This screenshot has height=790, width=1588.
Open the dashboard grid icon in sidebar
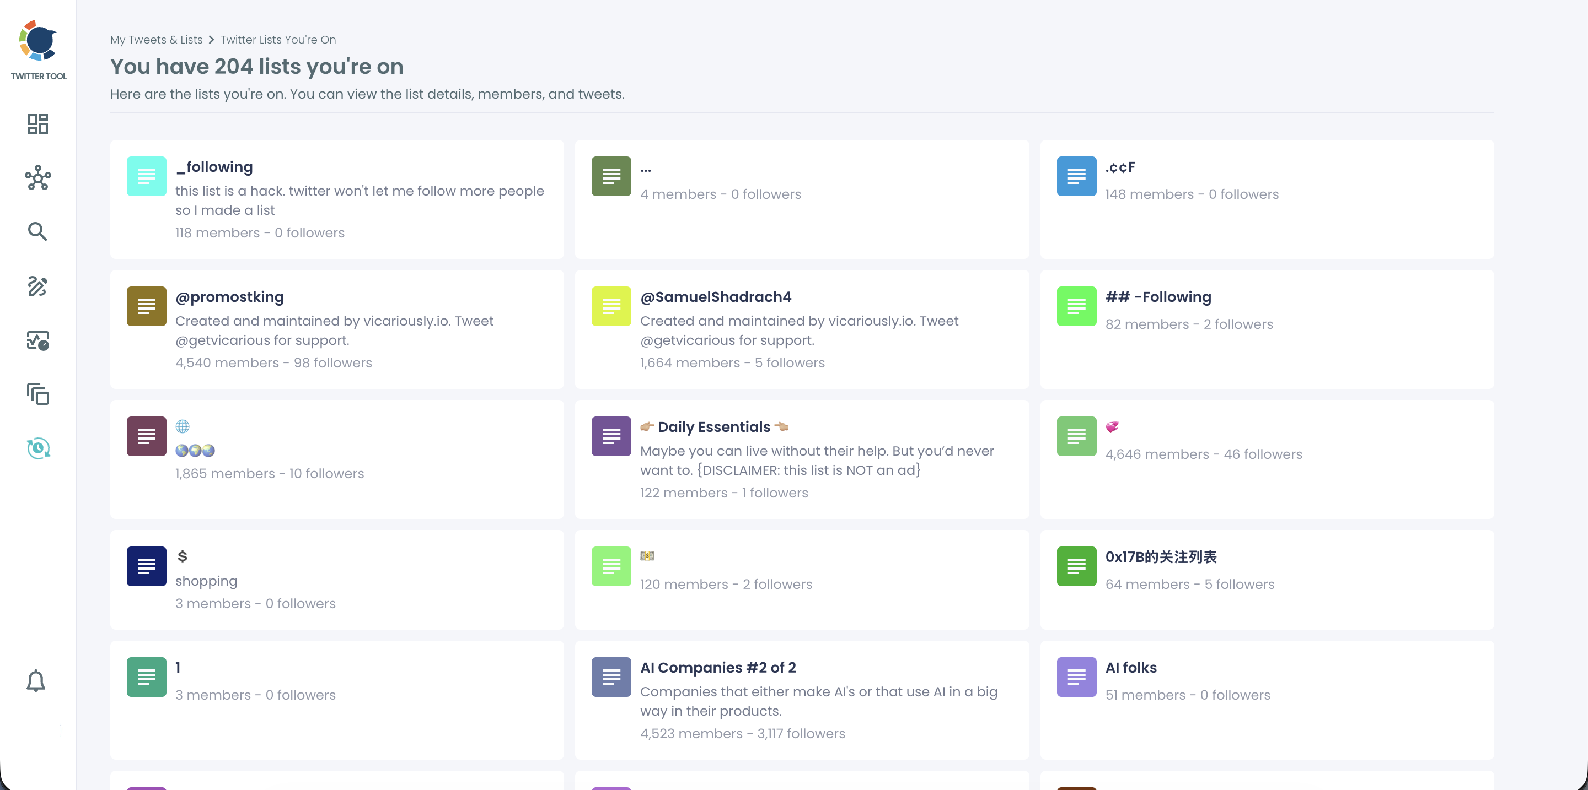[38, 124]
